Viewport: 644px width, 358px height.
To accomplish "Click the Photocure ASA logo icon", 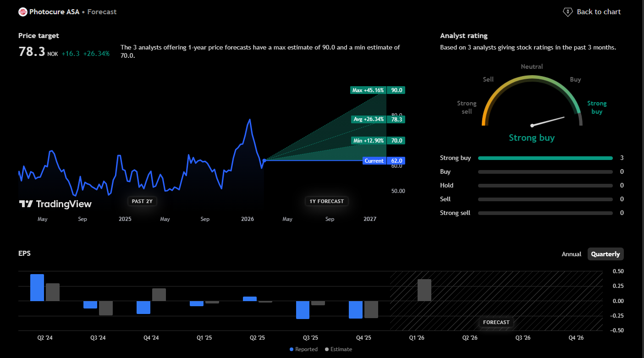I will point(23,12).
